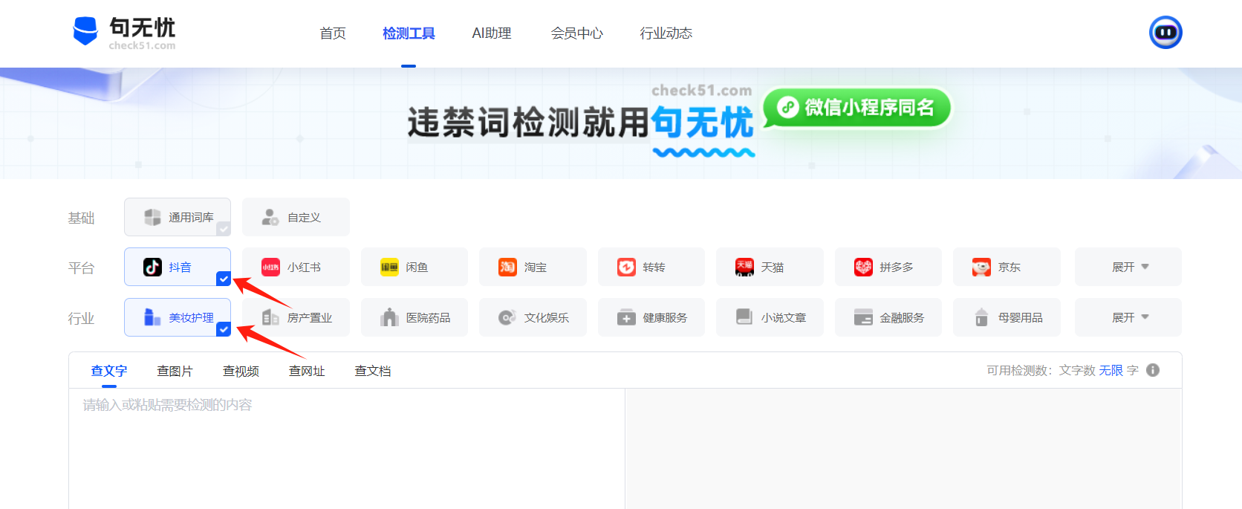Click the 医院药品 hospital icon

pyautogui.click(x=389, y=317)
